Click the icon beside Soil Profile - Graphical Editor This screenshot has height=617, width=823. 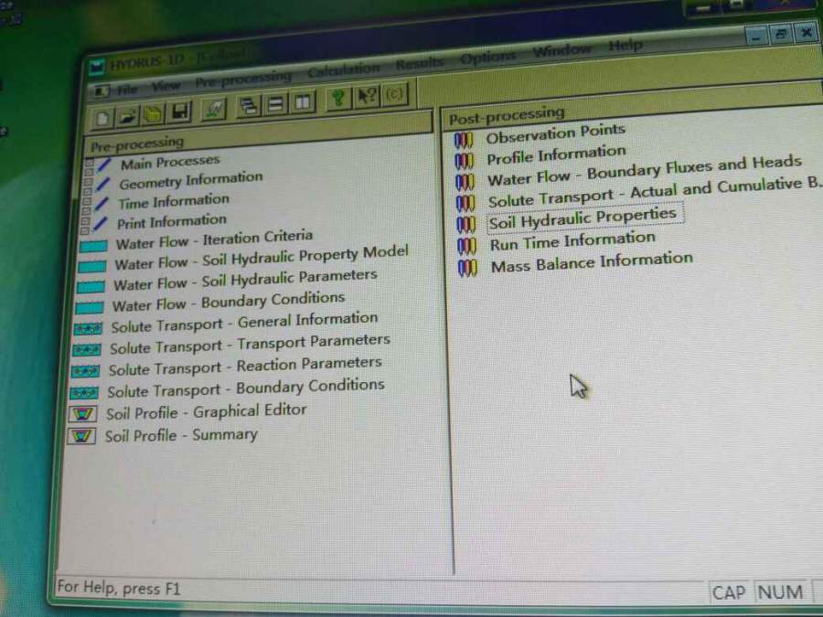click(x=83, y=414)
